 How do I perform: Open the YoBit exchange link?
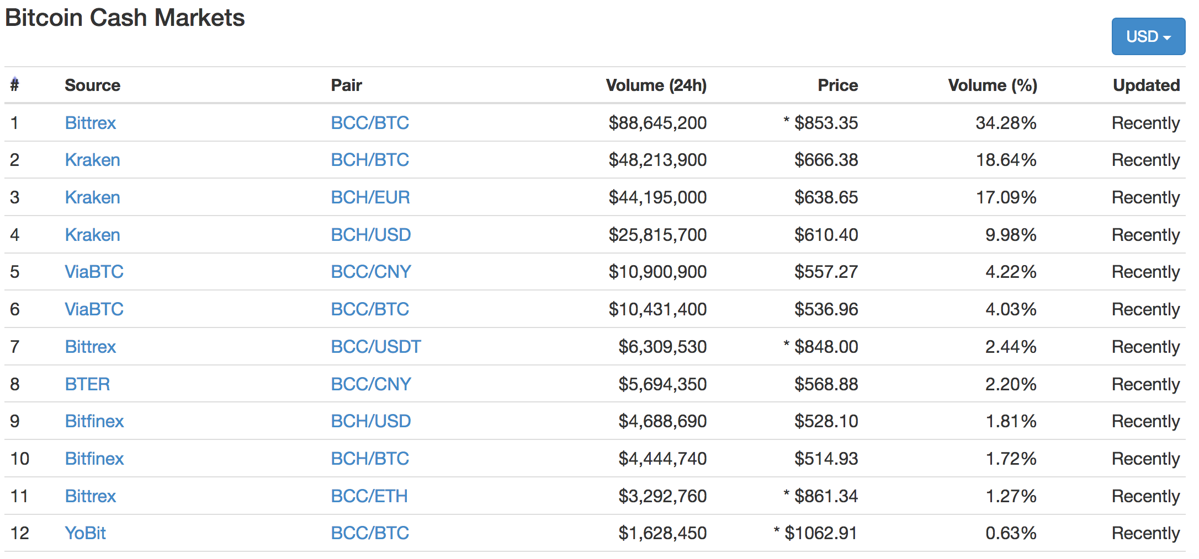click(85, 533)
